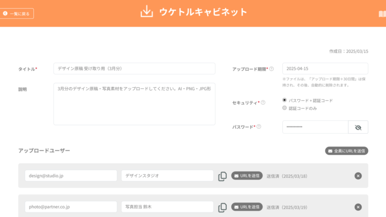Open the manual book icon in header
Viewport: 386px width, 217px height.
(x=382, y=14)
